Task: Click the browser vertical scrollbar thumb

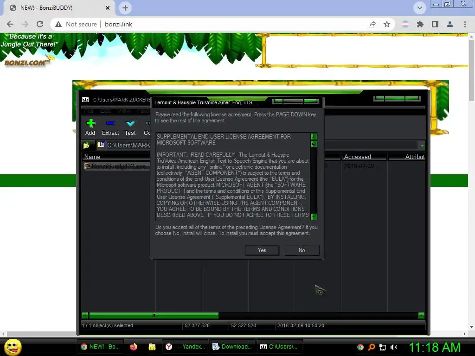Action: (x=471, y=71)
